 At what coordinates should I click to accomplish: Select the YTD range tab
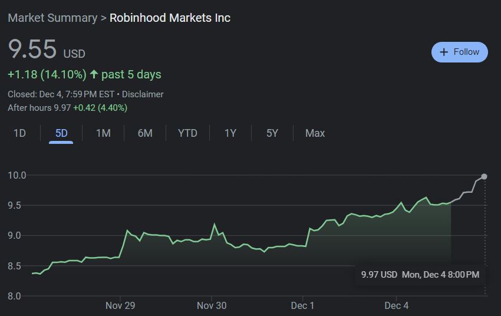[187, 133]
